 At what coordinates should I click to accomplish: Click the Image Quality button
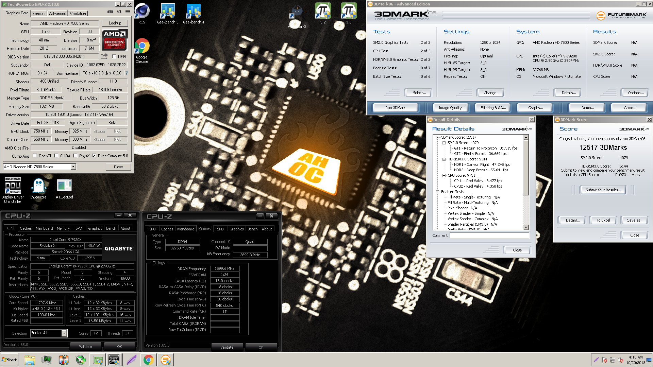451,108
